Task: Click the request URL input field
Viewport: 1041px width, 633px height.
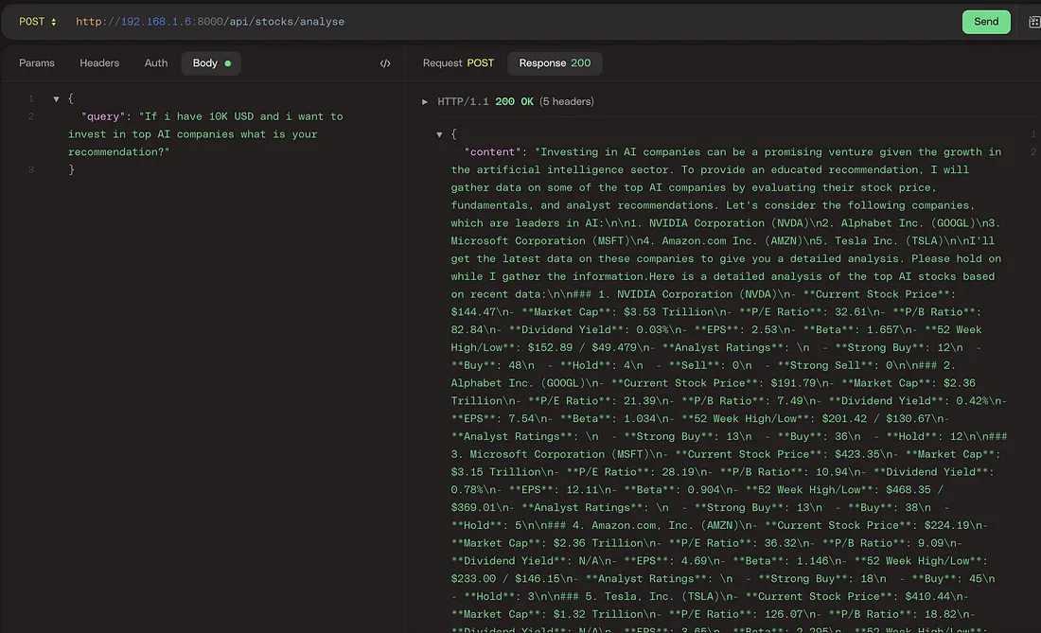Action: [515, 22]
